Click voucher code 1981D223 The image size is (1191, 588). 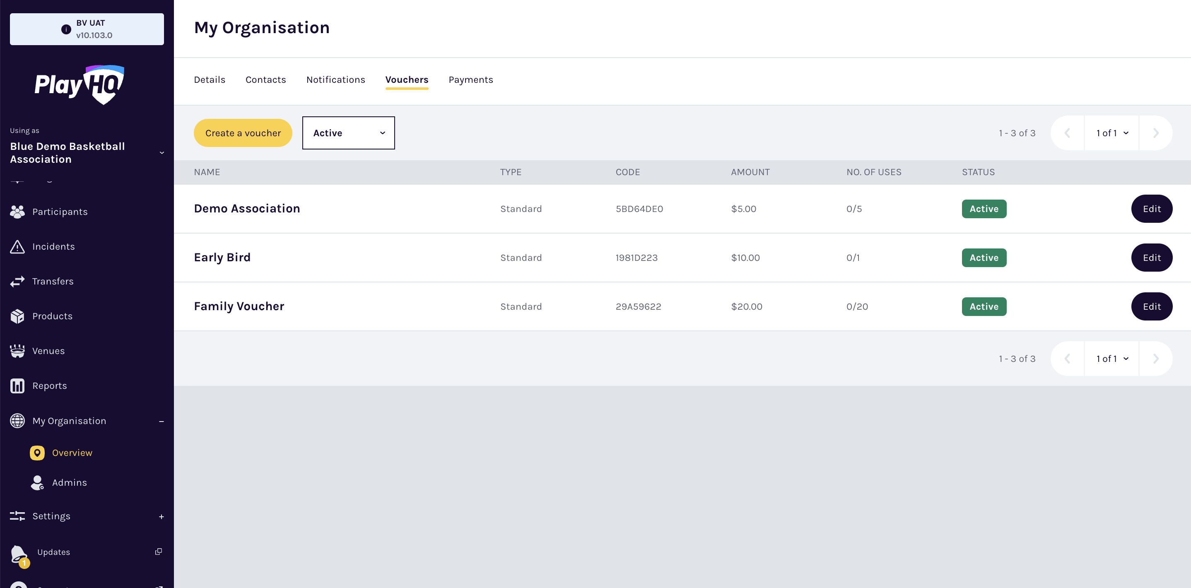636,258
